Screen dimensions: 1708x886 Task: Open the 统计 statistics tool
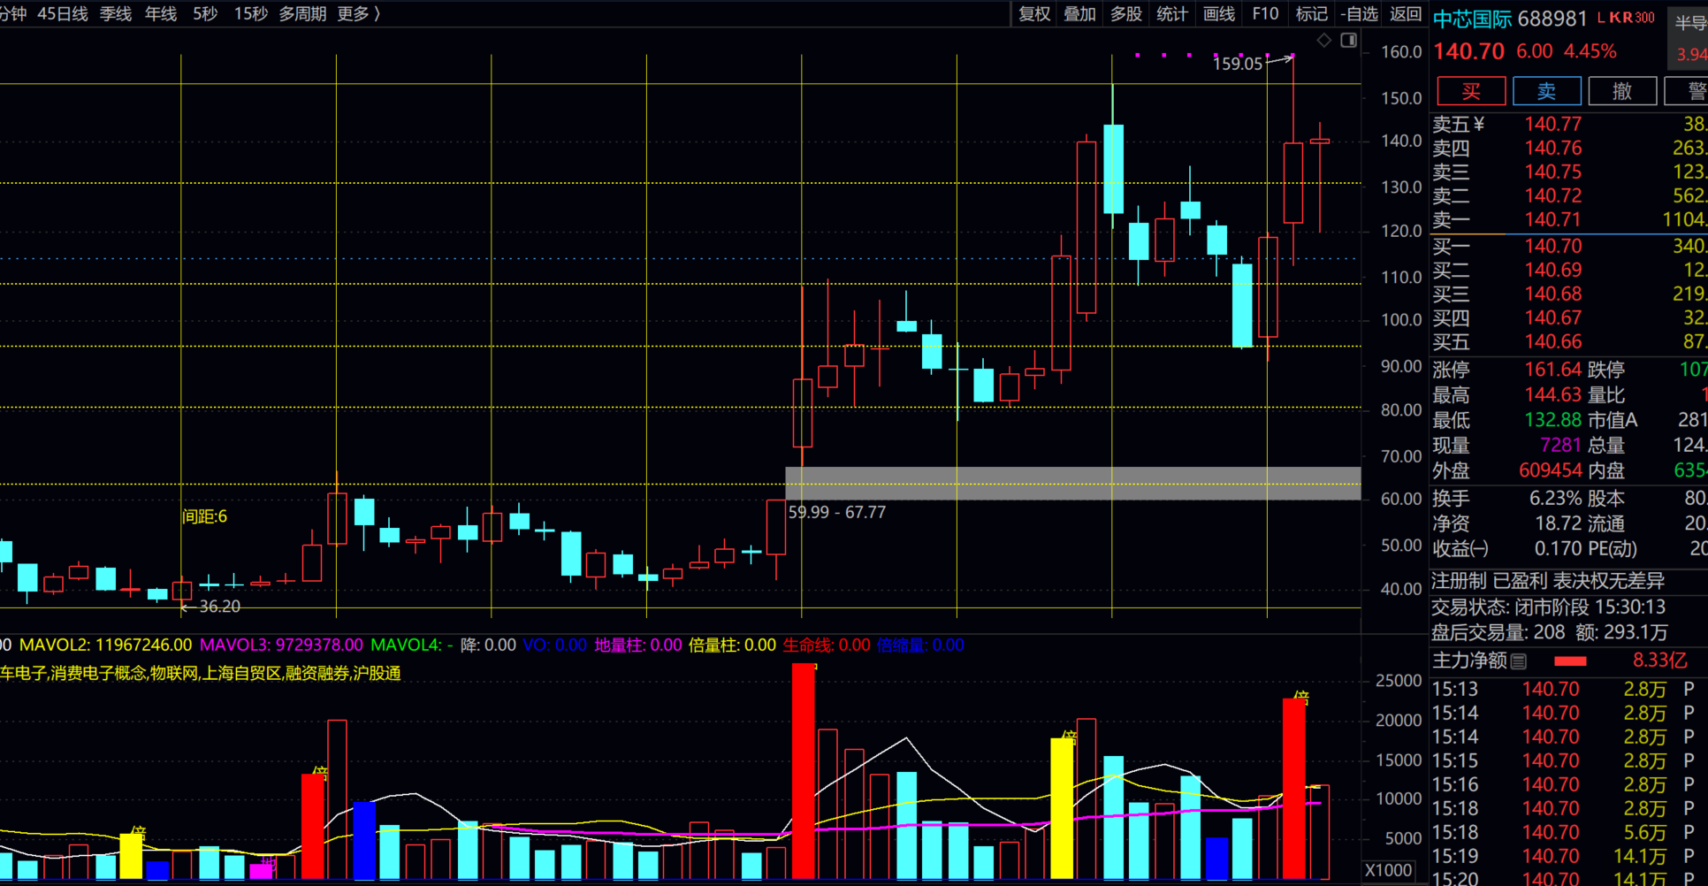[x=1171, y=13]
